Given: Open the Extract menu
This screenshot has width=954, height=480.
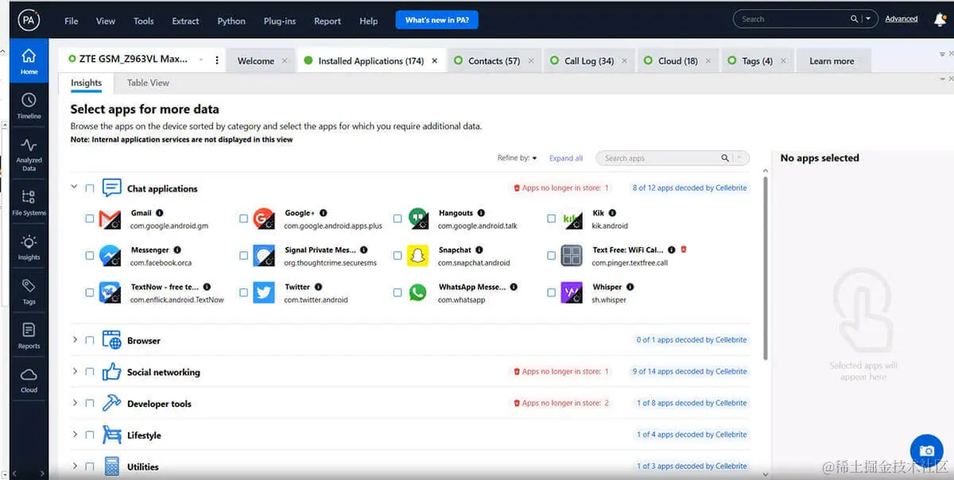Looking at the screenshot, I should 185,21.
